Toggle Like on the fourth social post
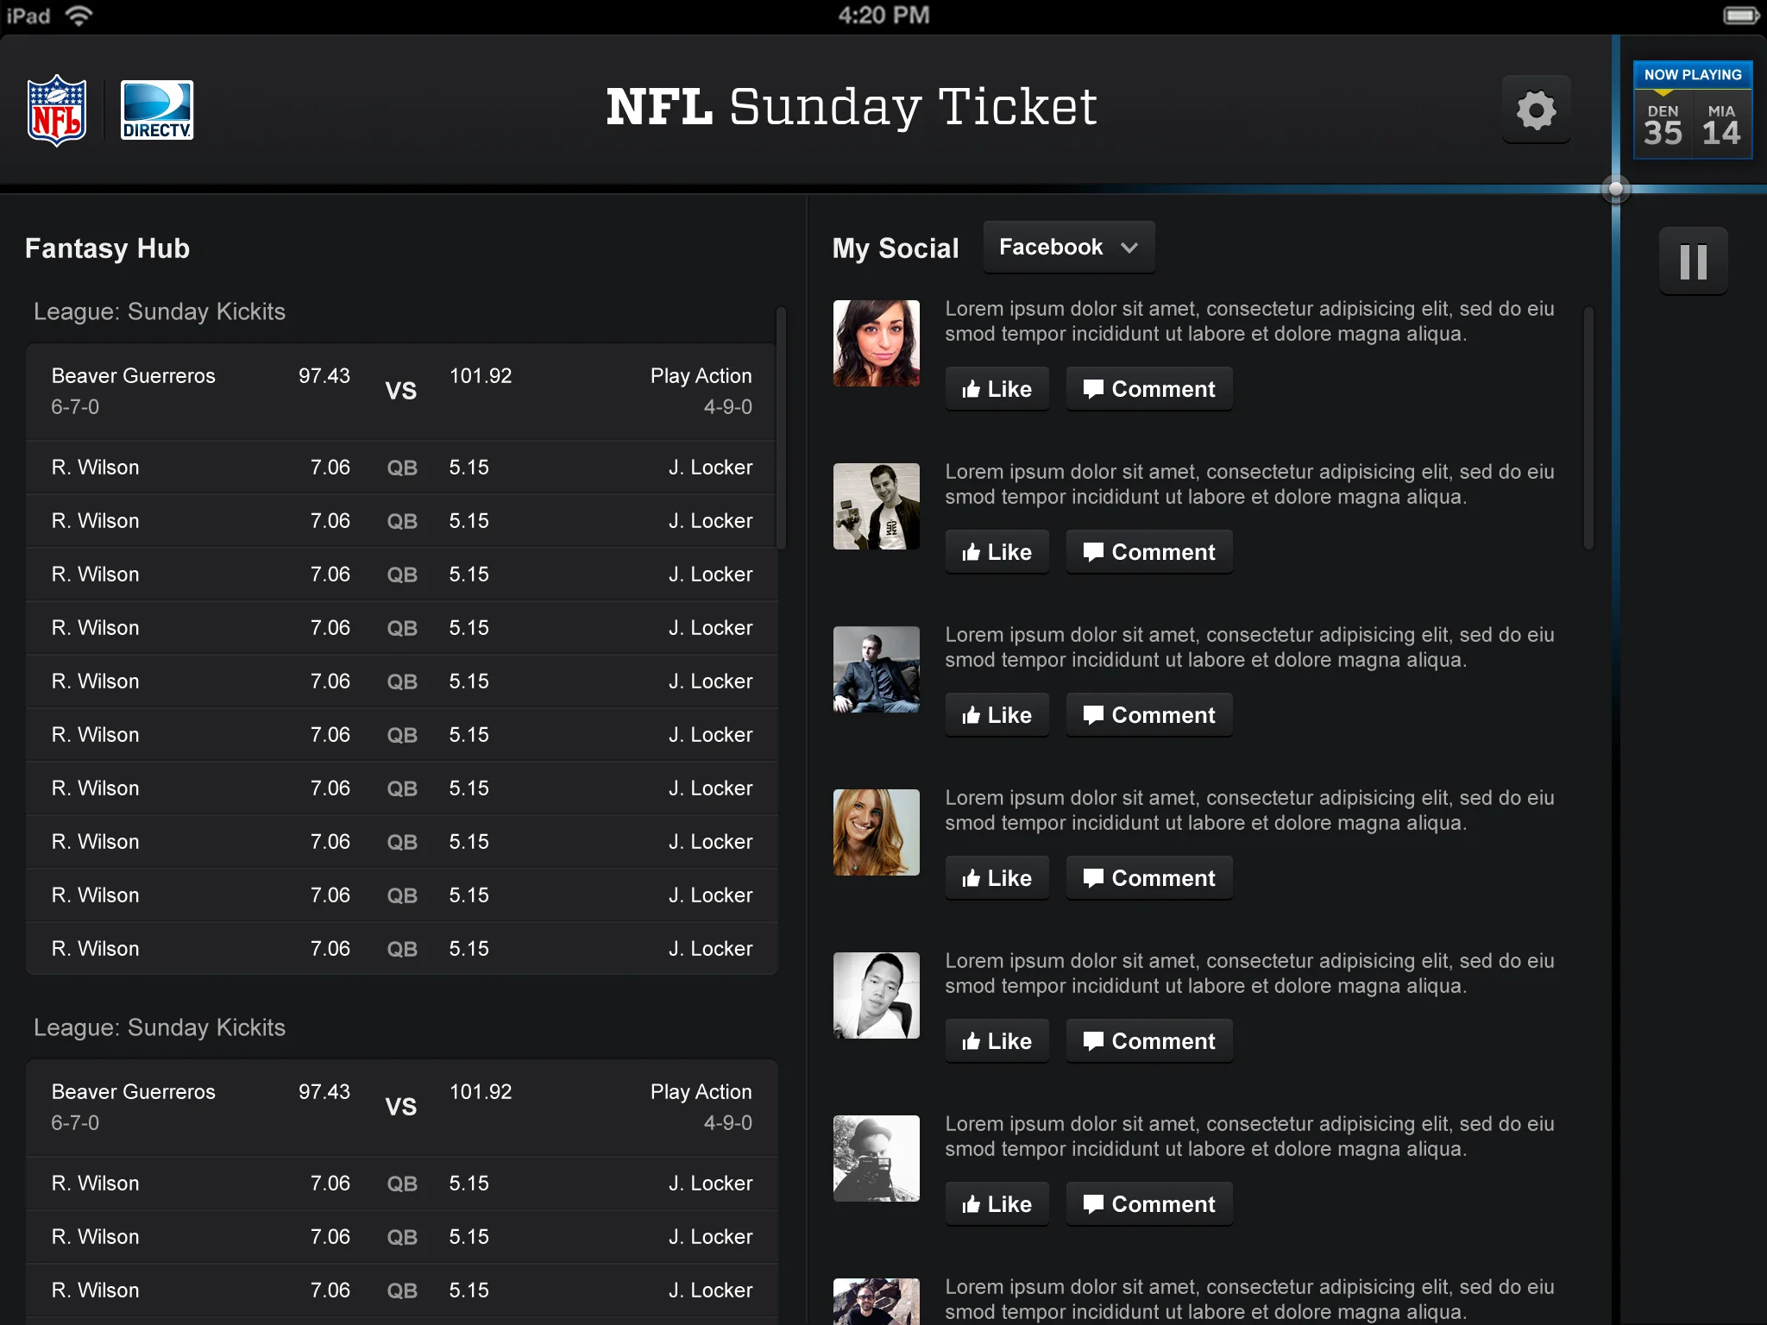The image size is (1767, 1325). point(997,877)
